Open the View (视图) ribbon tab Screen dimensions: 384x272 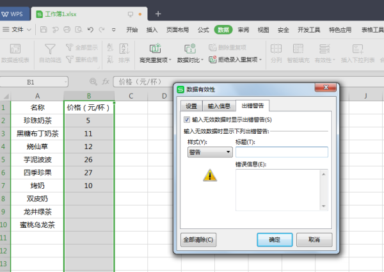click(263, 30)
